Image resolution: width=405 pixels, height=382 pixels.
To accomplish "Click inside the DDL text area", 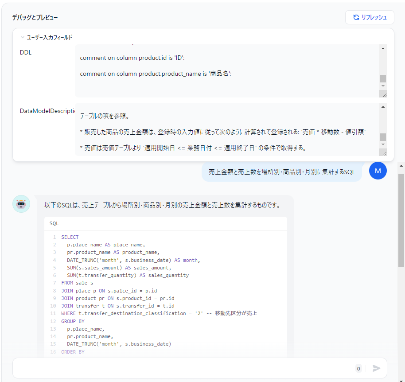I will point(227,71).
